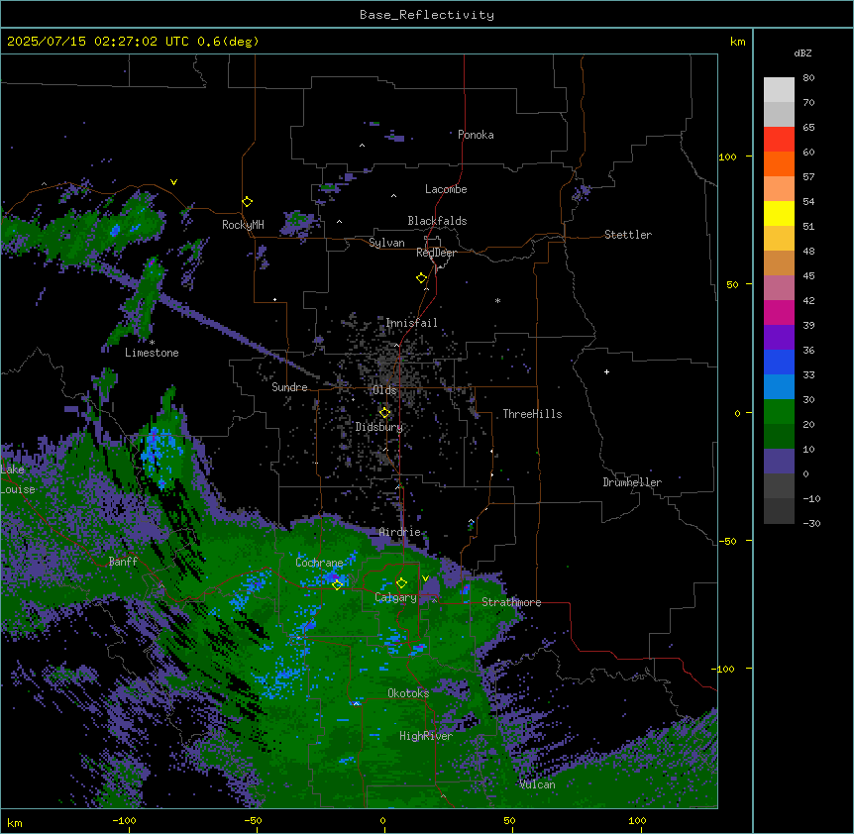Image resolution: width=854 pixels, height=834 pixels.
Task: Click the Strathmore town label
Action: (x=511, y=602)
